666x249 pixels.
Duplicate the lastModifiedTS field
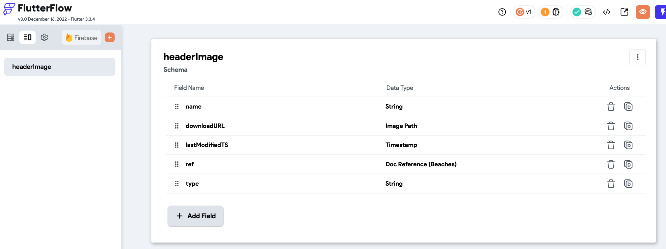pos(628,145)
